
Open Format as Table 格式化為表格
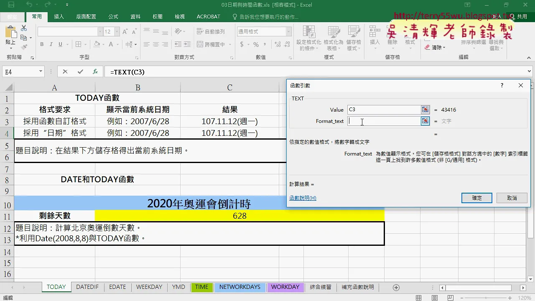[334, 38]
